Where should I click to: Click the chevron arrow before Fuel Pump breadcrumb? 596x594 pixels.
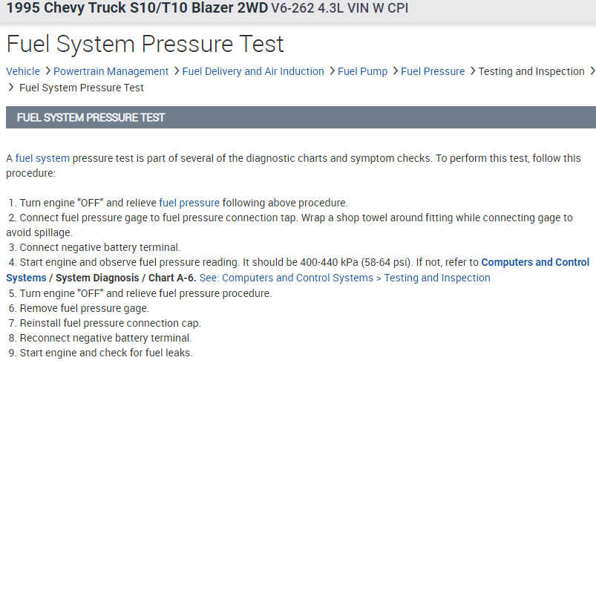click(331, 71)
